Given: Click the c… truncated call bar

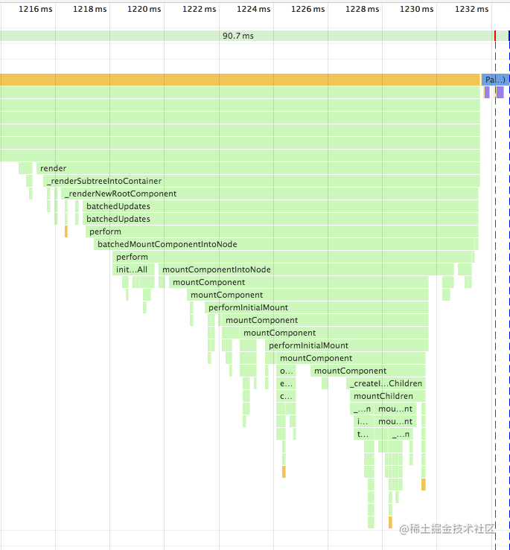Looking at the screenshot, I should [286, 396].
